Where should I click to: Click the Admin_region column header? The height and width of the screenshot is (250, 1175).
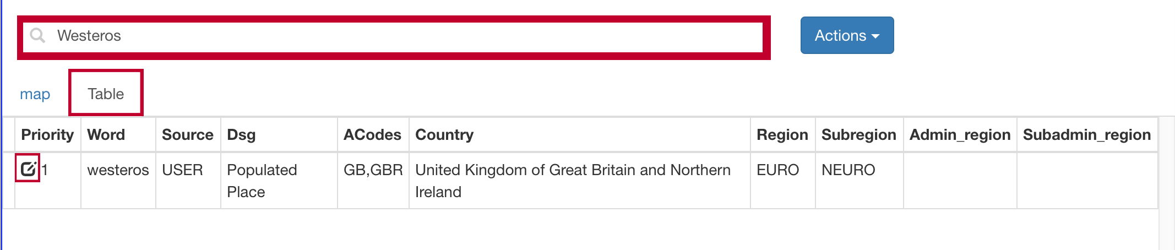coord(960,135)
